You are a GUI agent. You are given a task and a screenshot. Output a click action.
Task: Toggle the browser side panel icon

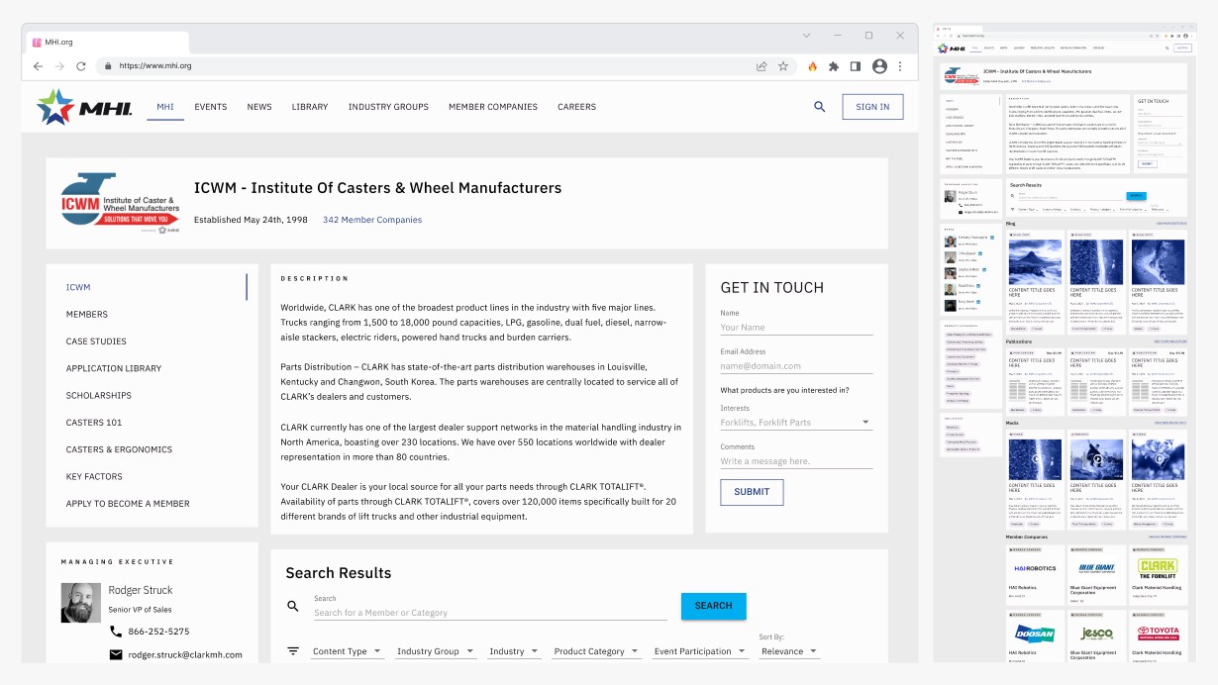click(x=856, y=66)
